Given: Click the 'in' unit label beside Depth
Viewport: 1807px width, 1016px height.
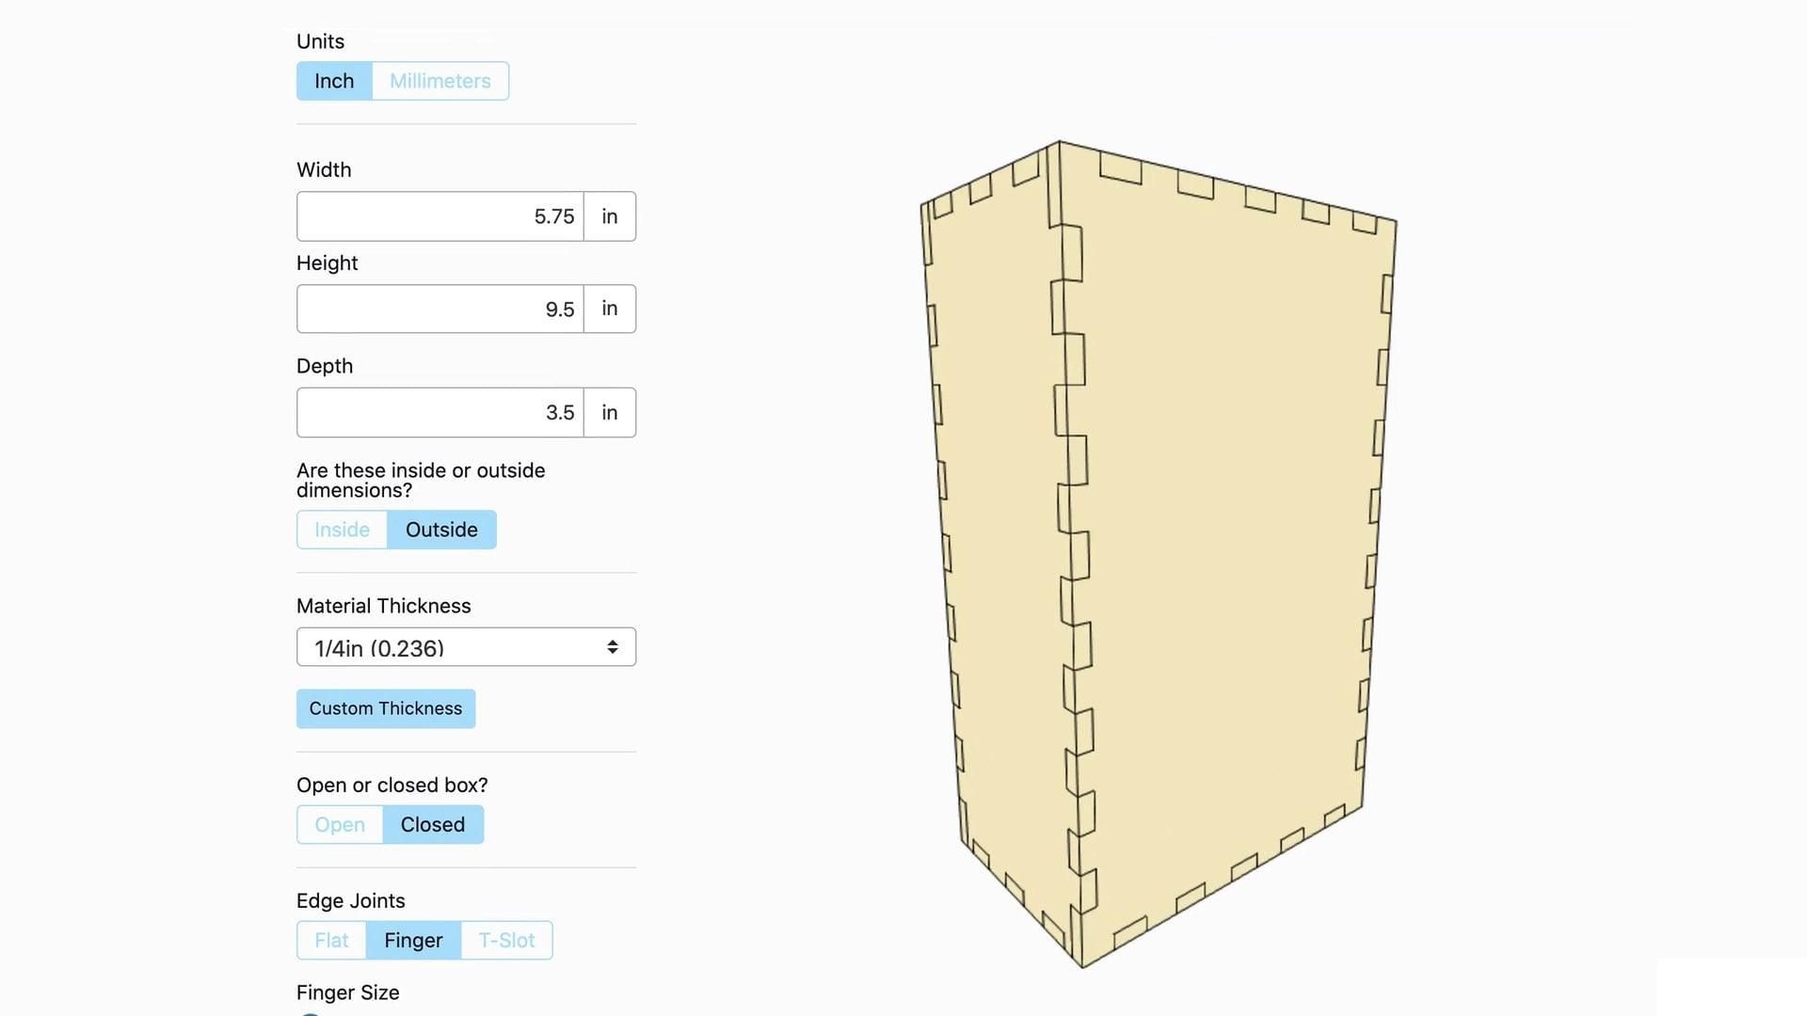Looking at the screenshot, I should coord(610,412).
